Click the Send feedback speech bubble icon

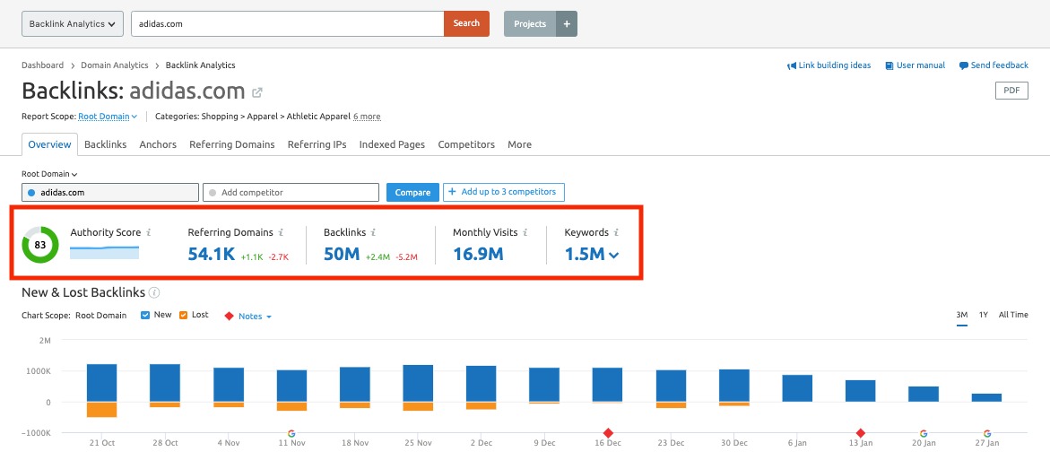pos(964,65)
